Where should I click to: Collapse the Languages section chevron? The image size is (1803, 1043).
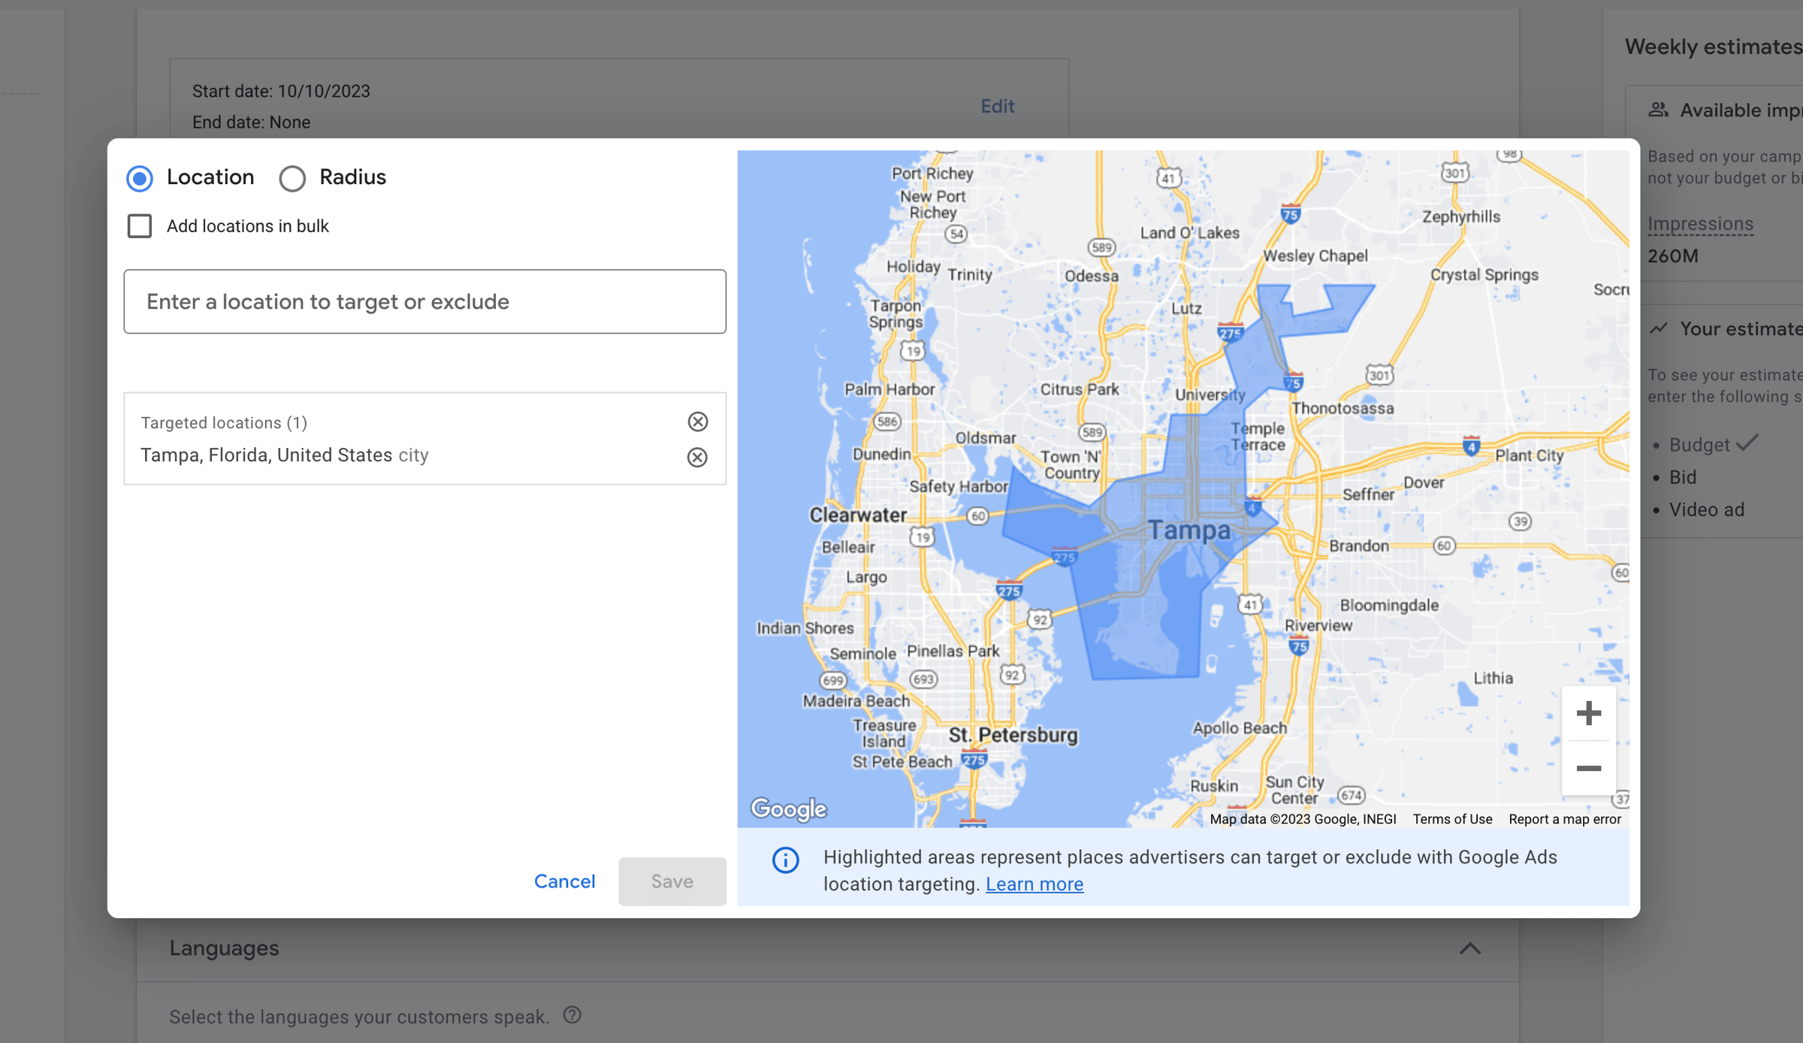coord(1469,948)
